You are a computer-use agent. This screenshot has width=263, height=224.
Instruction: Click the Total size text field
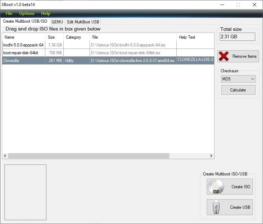click(x=238, y=37)
